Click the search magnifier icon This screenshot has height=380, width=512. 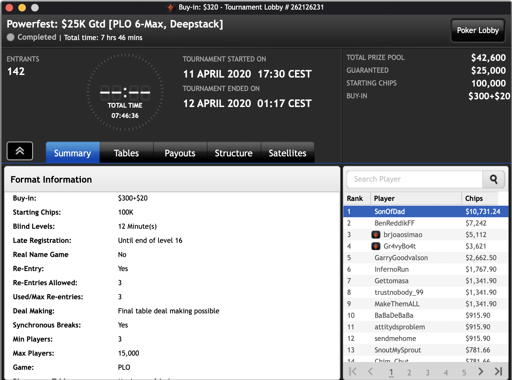[493, 179]
